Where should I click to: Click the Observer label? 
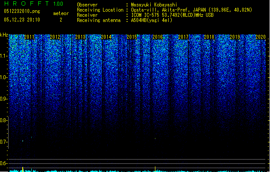point(87,5)
